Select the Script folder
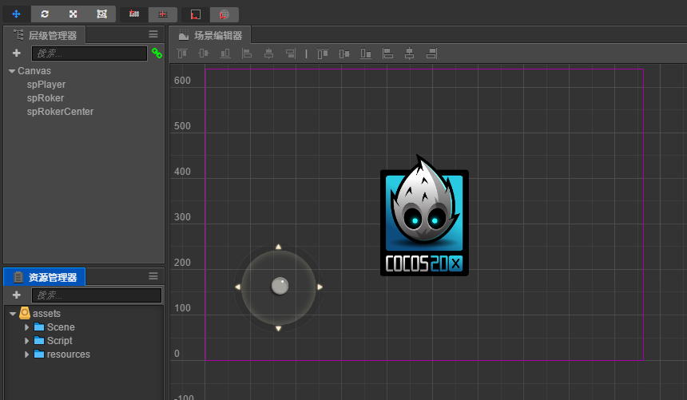Viewport: 687px width, 400px height. tap(59, 341)
